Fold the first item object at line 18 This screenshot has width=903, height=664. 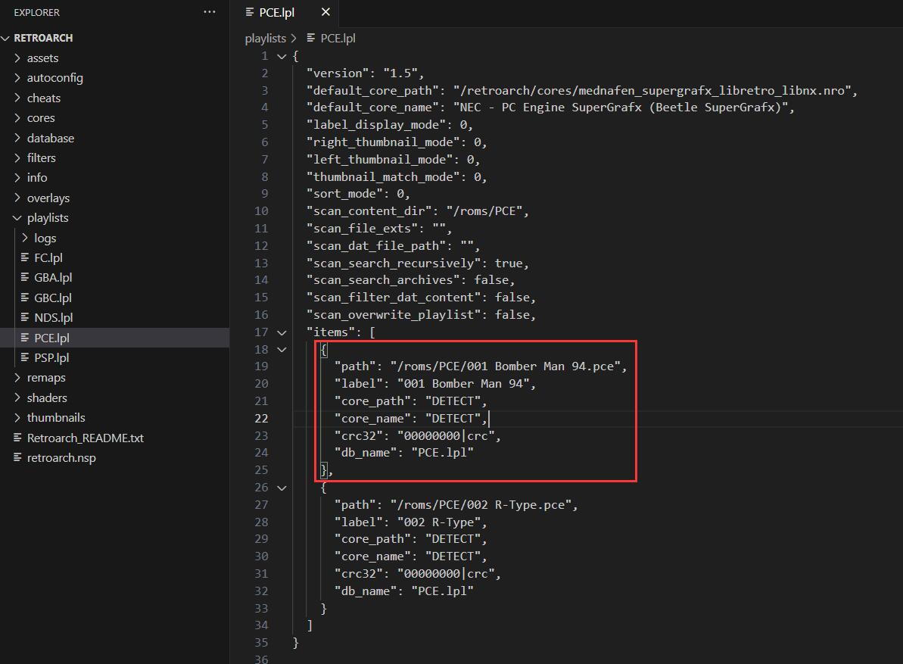tap(282, 349)
